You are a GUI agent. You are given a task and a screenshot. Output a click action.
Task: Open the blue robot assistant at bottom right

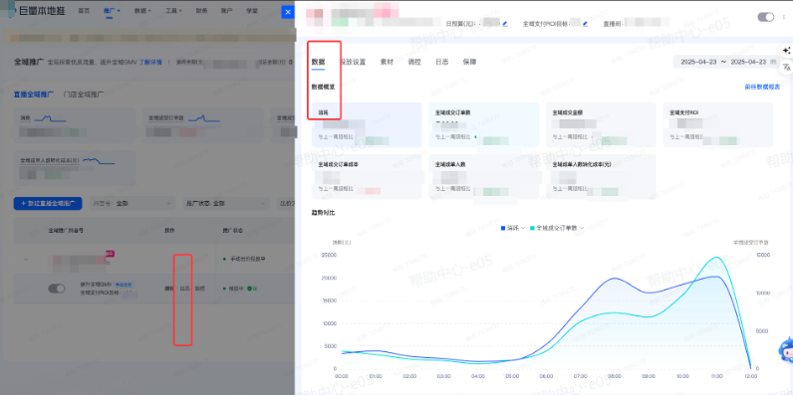click(x=785, y=350)
